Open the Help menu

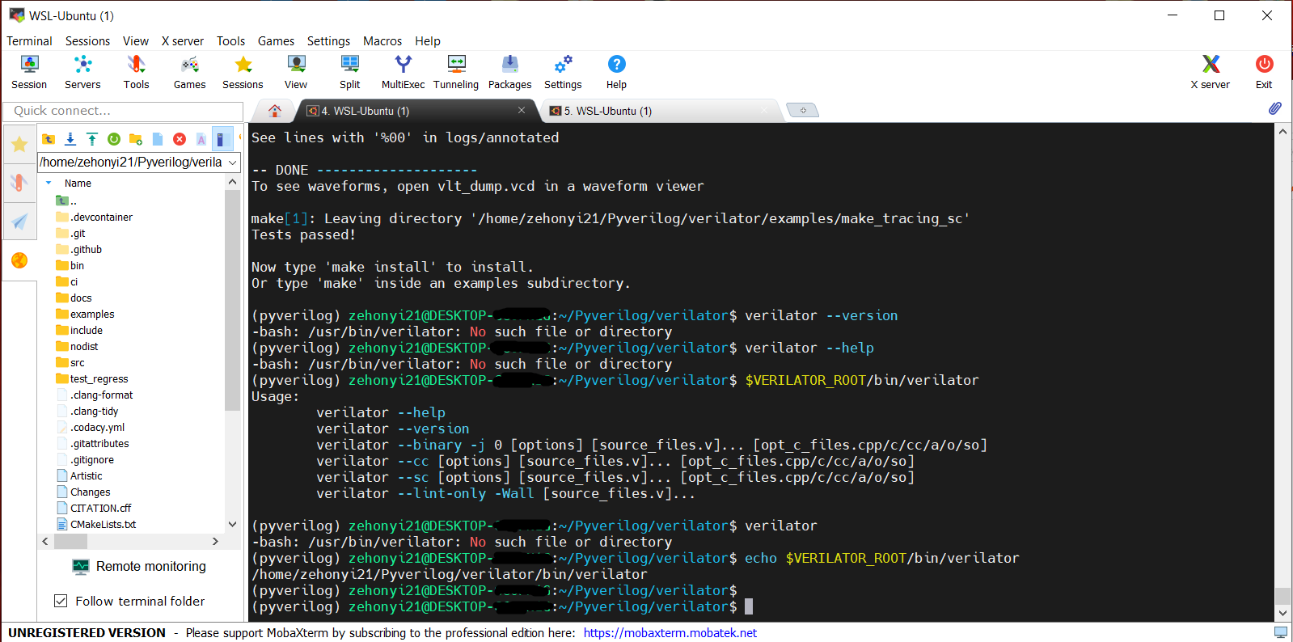point(428,41)
